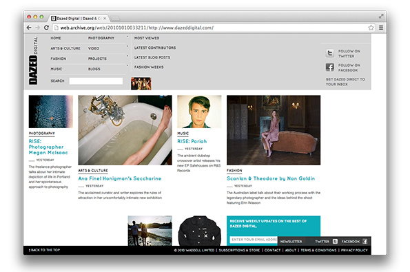Click Follow on Facebook text
The height and width of the screenshot is (272, 410).
pyautogui.click(x=349, y=67)
